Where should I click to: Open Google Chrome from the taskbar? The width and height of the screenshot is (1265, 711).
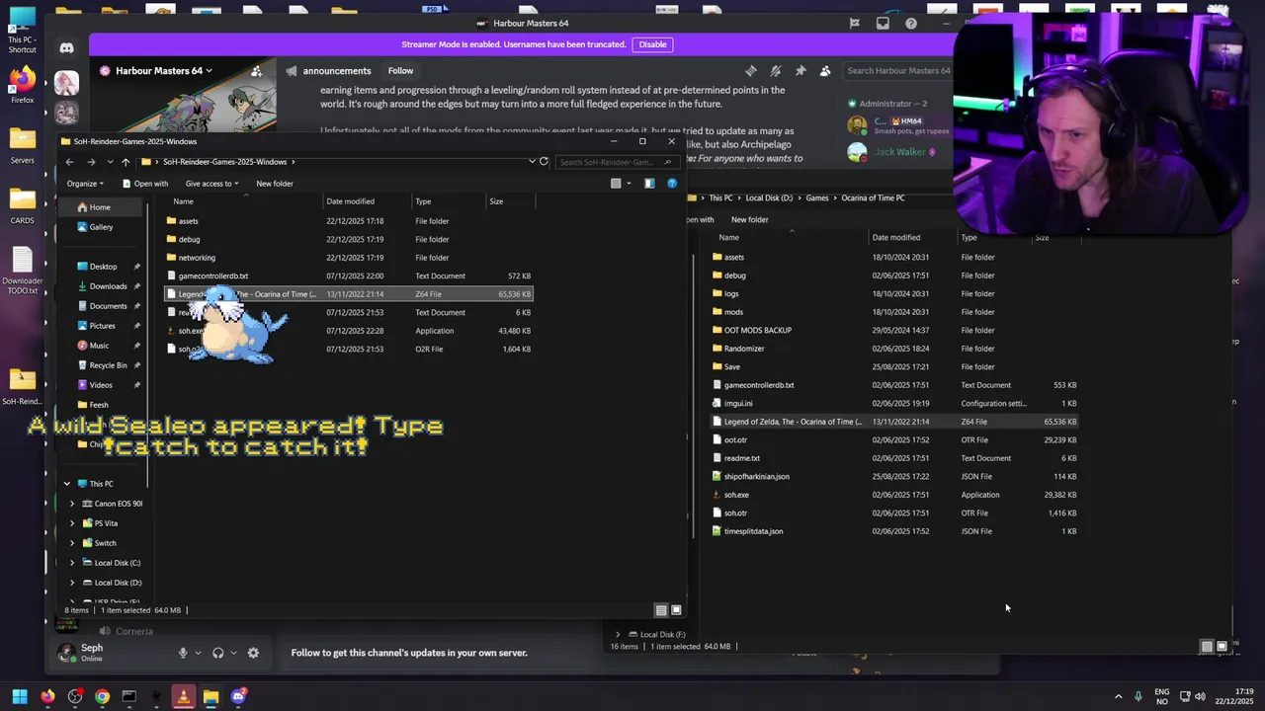[102, 697]
